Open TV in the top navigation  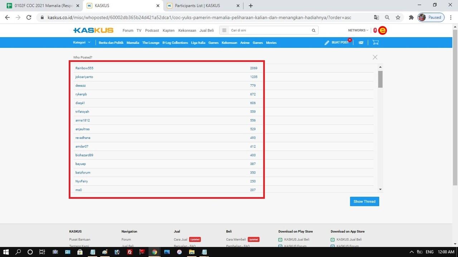pos(139,30)
